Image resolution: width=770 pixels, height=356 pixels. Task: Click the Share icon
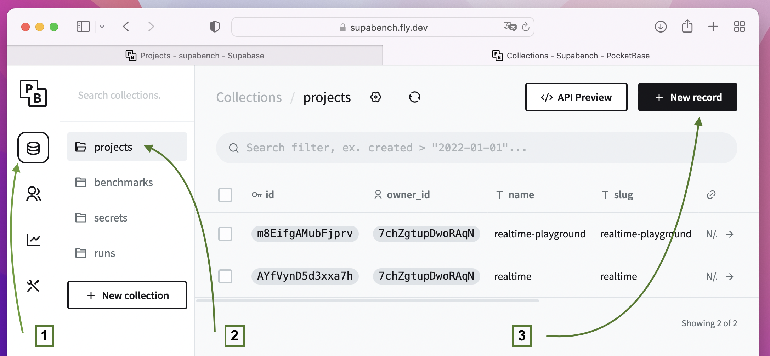click(687, 26)
